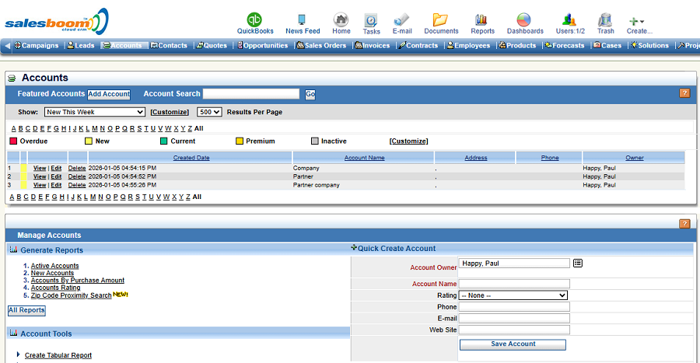Expand the Rating dropdown
The width and height of the screenshot is (700, 363).
513,295
